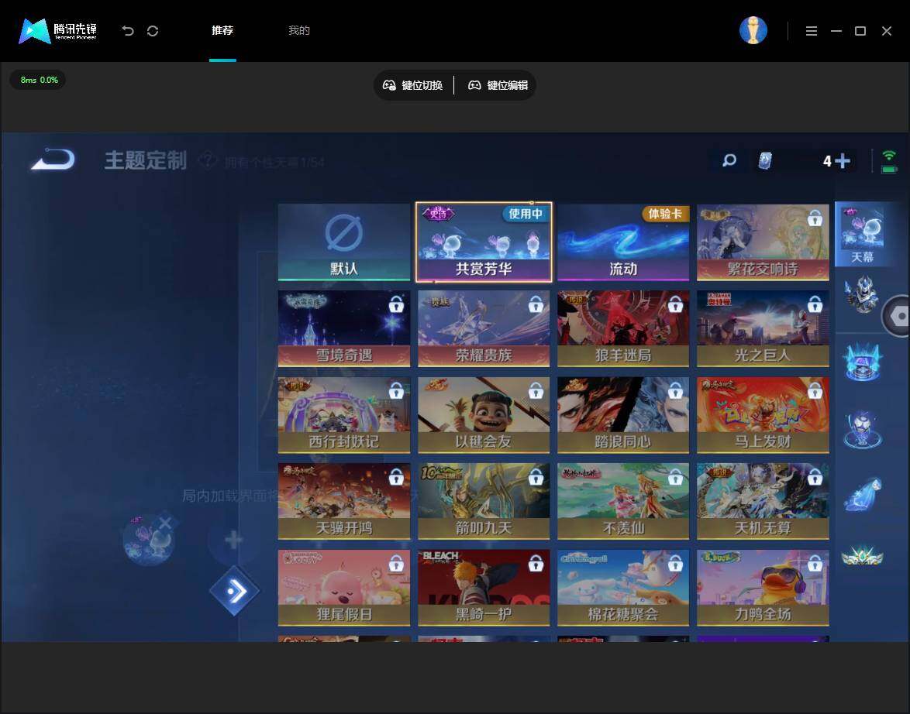The height and width of the screenshot is (714, 910).
Task: Select the 以毽会友 theme card
Action: pyautogui.click(x=484, y=415)
